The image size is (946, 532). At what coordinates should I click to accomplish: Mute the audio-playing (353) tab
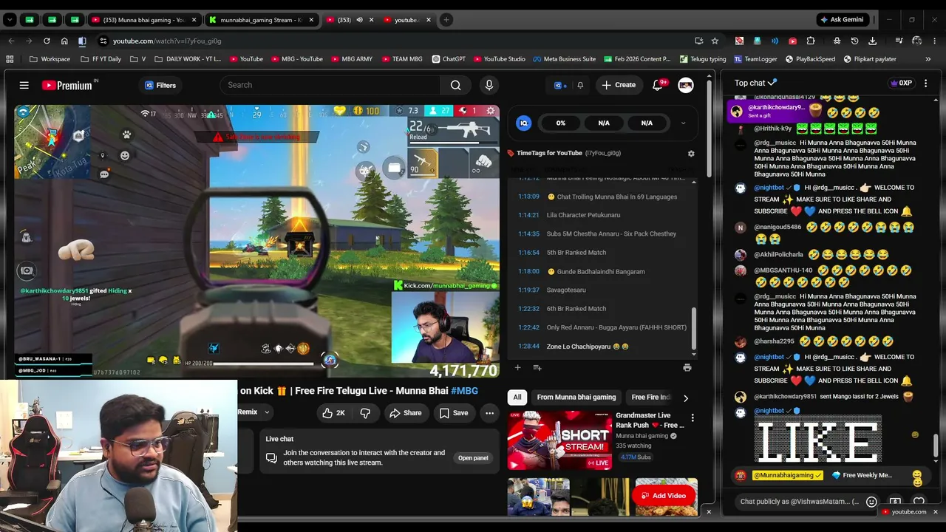click(359, 20)
